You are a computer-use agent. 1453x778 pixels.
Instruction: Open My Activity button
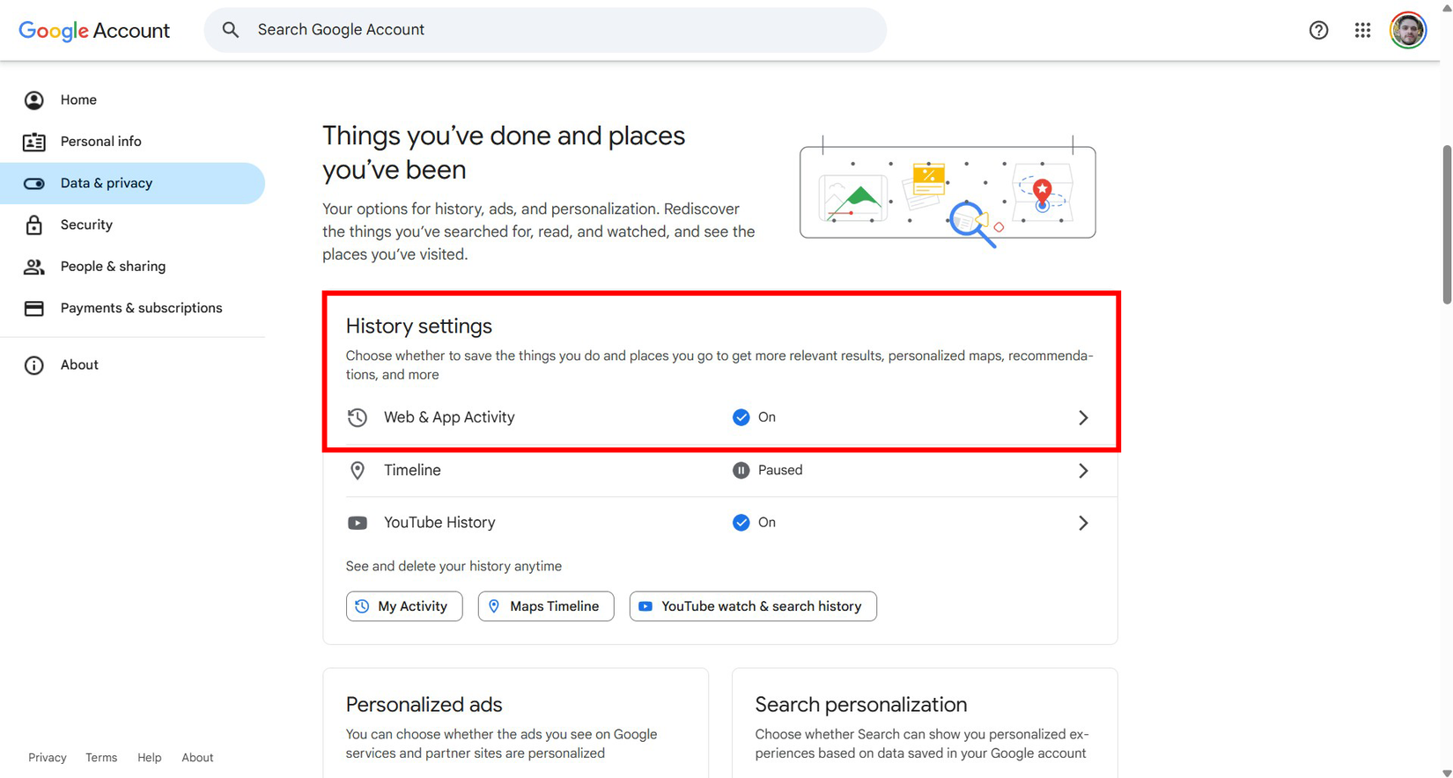pyautogui.click(x=404, y=606)
